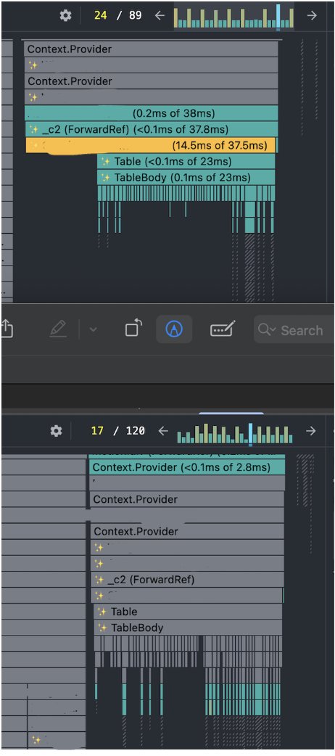Click the 17 / 120 commit counter
Image resolution: width=335 pixels, height=756 pixels.
click(118, 430)
